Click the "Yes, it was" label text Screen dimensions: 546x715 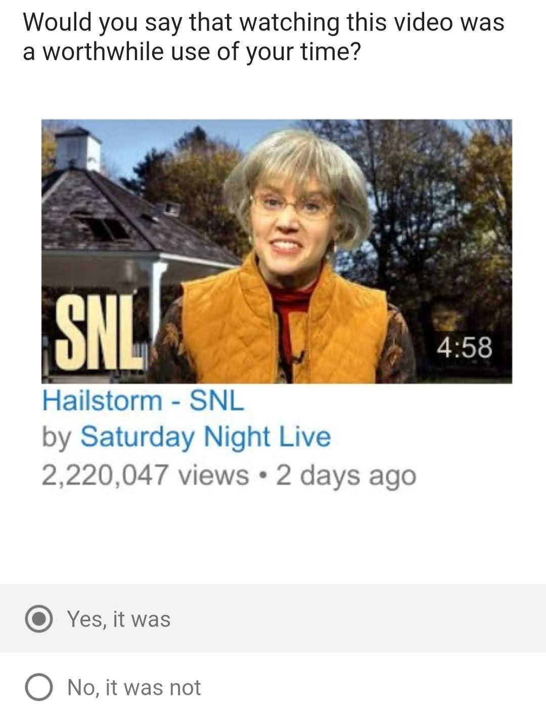pyautogui.click(x=119, y=619)
